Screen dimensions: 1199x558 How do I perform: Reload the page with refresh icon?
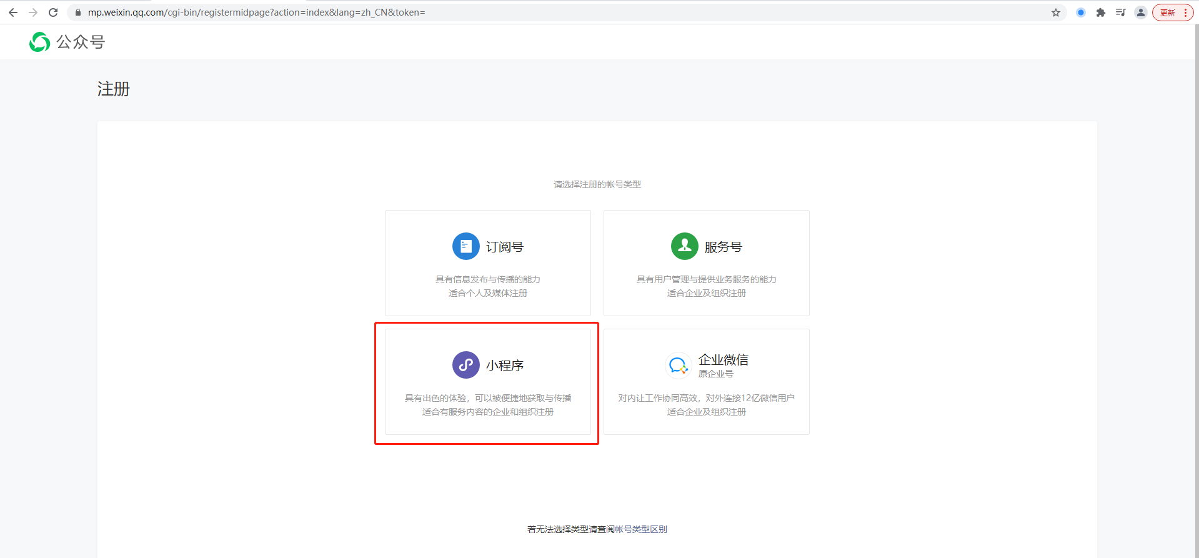tap(53, 12)
